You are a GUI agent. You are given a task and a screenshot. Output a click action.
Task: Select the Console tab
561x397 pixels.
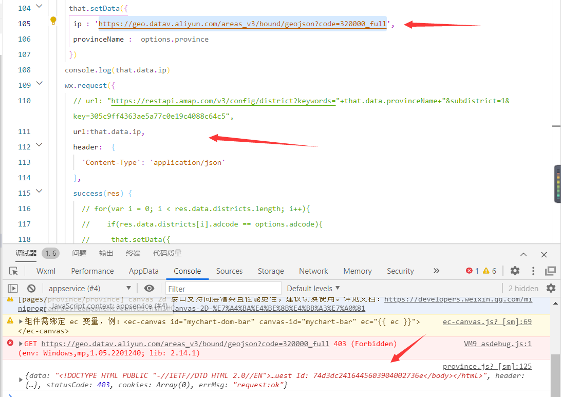(187, 271)
